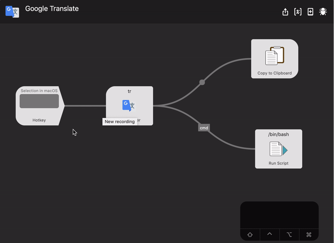Toggle the Control modifier key
The image size is (334, 243).
(x=270, y=234)
